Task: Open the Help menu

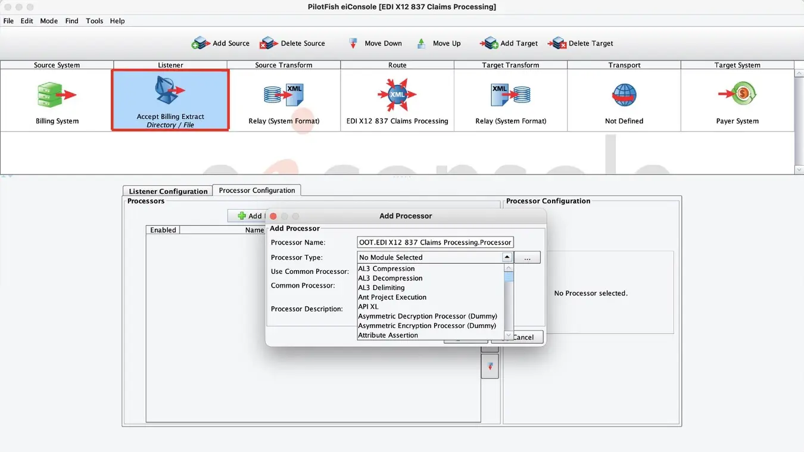Action: [117, 21]
